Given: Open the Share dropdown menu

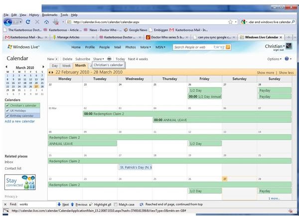Looking at the screenshot, I should pyautogui.click(x=98, y=59).
